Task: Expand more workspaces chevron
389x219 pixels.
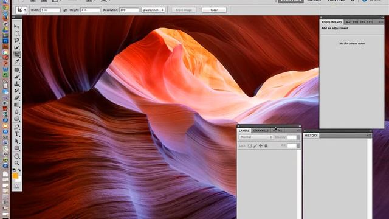Action: [353, 1]
